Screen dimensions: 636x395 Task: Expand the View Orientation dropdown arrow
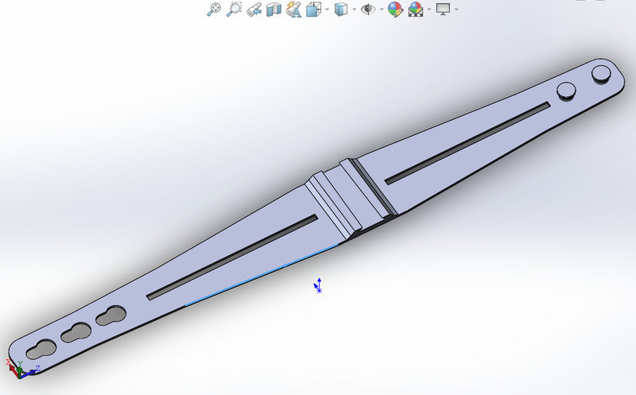328,10
